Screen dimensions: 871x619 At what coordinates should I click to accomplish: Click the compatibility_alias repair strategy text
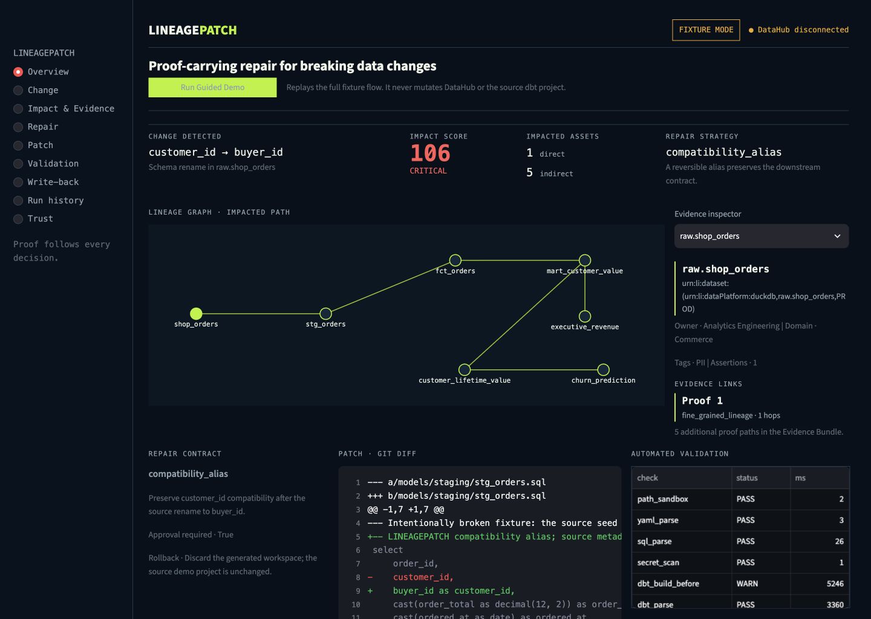pos(723,152)
